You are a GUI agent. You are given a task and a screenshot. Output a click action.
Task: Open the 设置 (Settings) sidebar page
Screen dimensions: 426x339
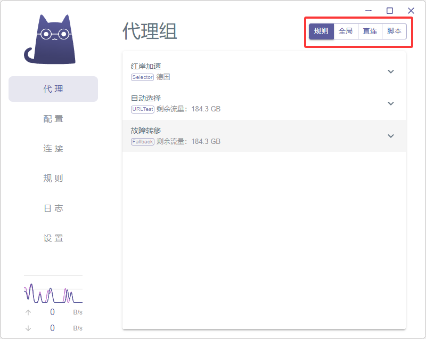[53, 238]
